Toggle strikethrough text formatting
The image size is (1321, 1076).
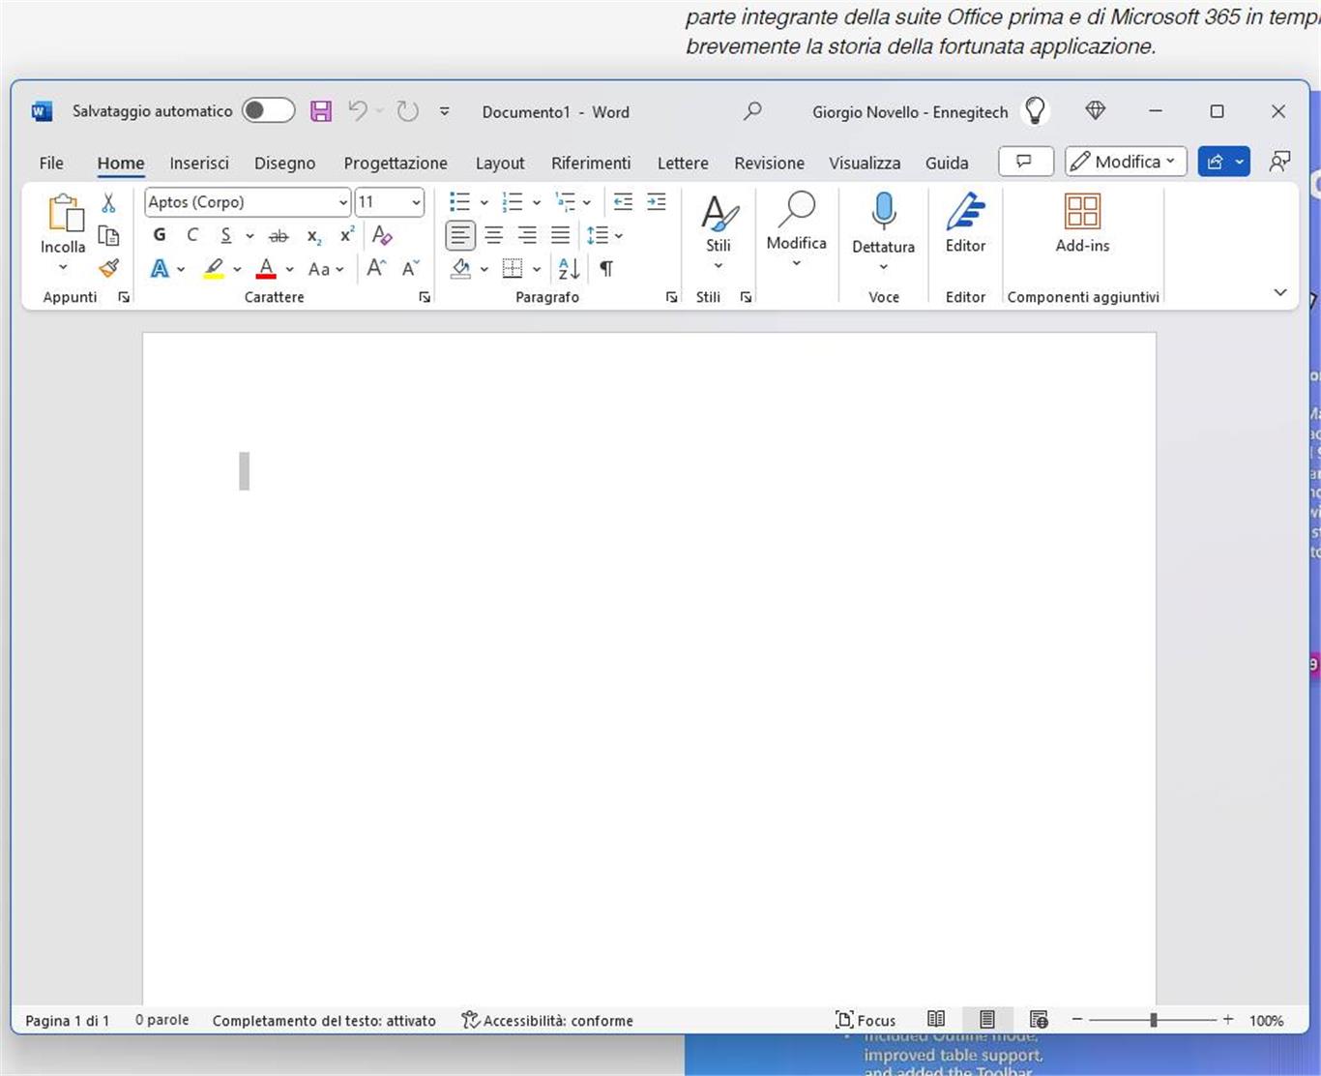(279, 235)
